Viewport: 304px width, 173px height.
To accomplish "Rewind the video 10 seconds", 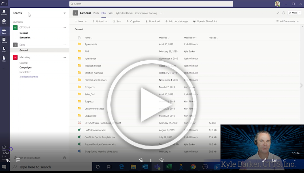I will 141,160.
